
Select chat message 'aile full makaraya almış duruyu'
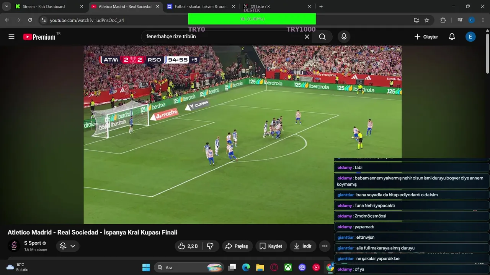click(x=412, y=248)
